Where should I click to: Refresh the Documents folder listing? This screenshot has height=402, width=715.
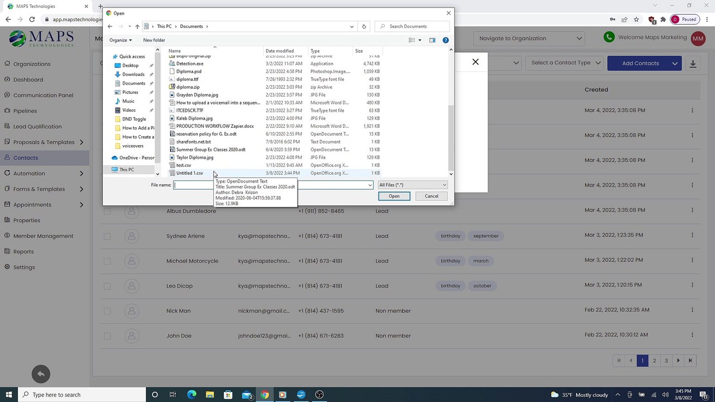click(364, 26)
